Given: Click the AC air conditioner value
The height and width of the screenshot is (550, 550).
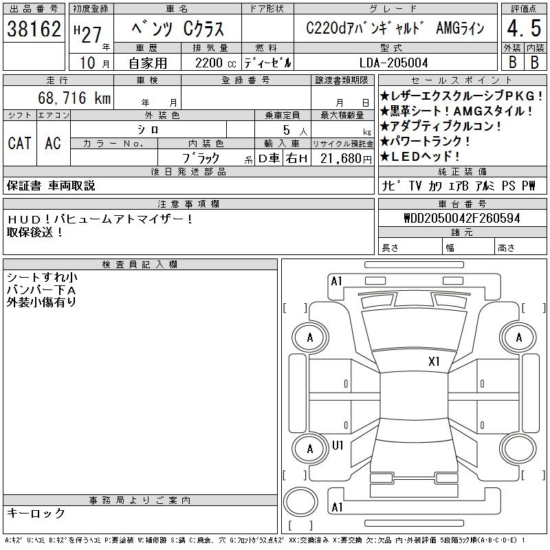Looking at the screenshot, I should tap(53, 143).
